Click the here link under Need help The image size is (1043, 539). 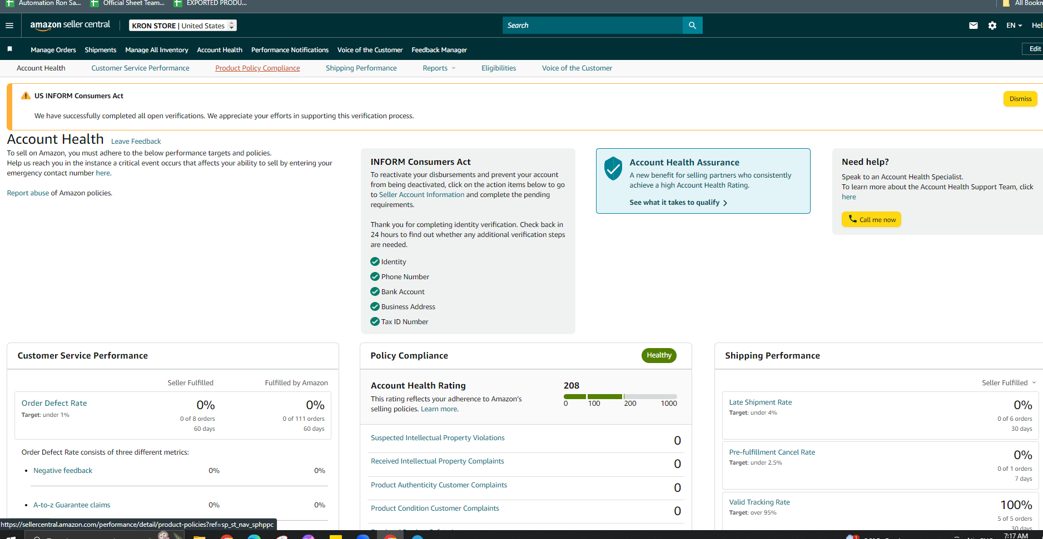point(848,197)
